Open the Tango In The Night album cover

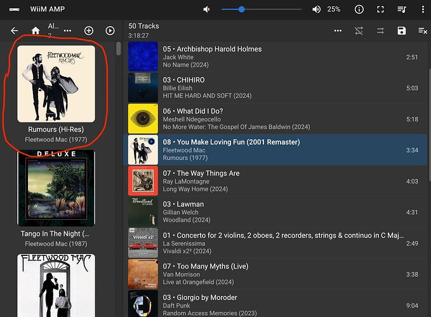coord(56,188)
